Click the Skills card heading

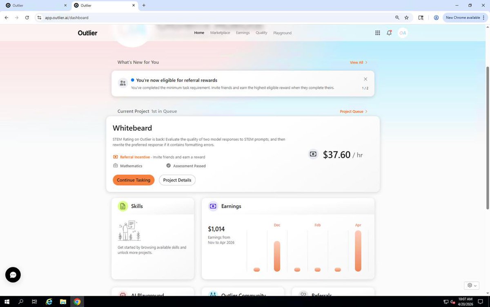tap(137, 206)
